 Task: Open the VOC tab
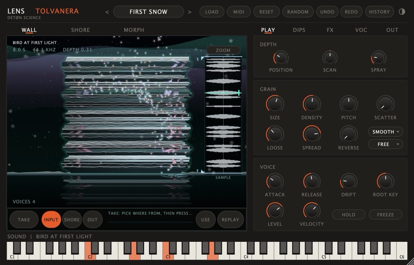tap(361, 30)
